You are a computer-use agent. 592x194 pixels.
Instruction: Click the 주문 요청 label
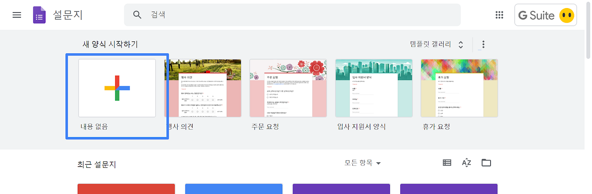(265, 126)
